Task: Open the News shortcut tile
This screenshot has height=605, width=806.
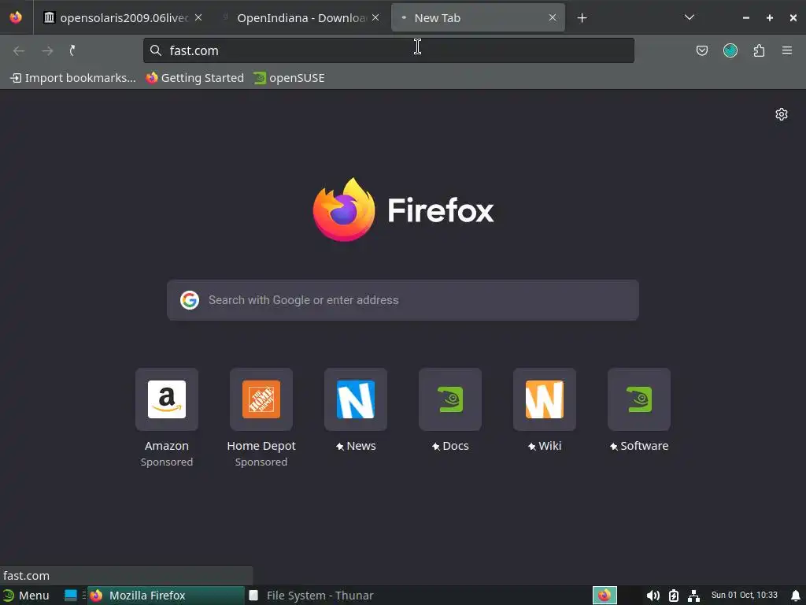Action: 356,399
